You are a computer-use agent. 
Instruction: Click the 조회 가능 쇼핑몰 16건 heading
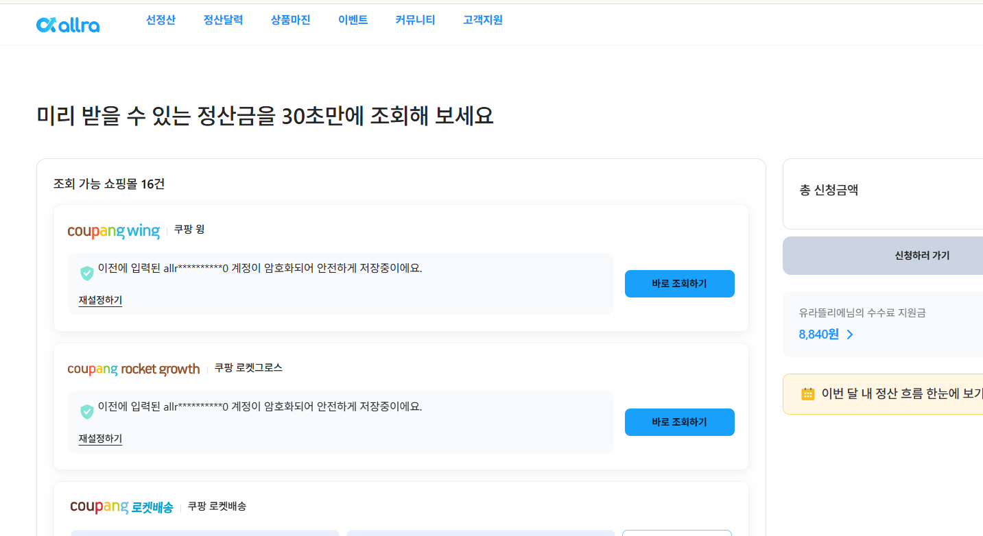tap(109, 184)
